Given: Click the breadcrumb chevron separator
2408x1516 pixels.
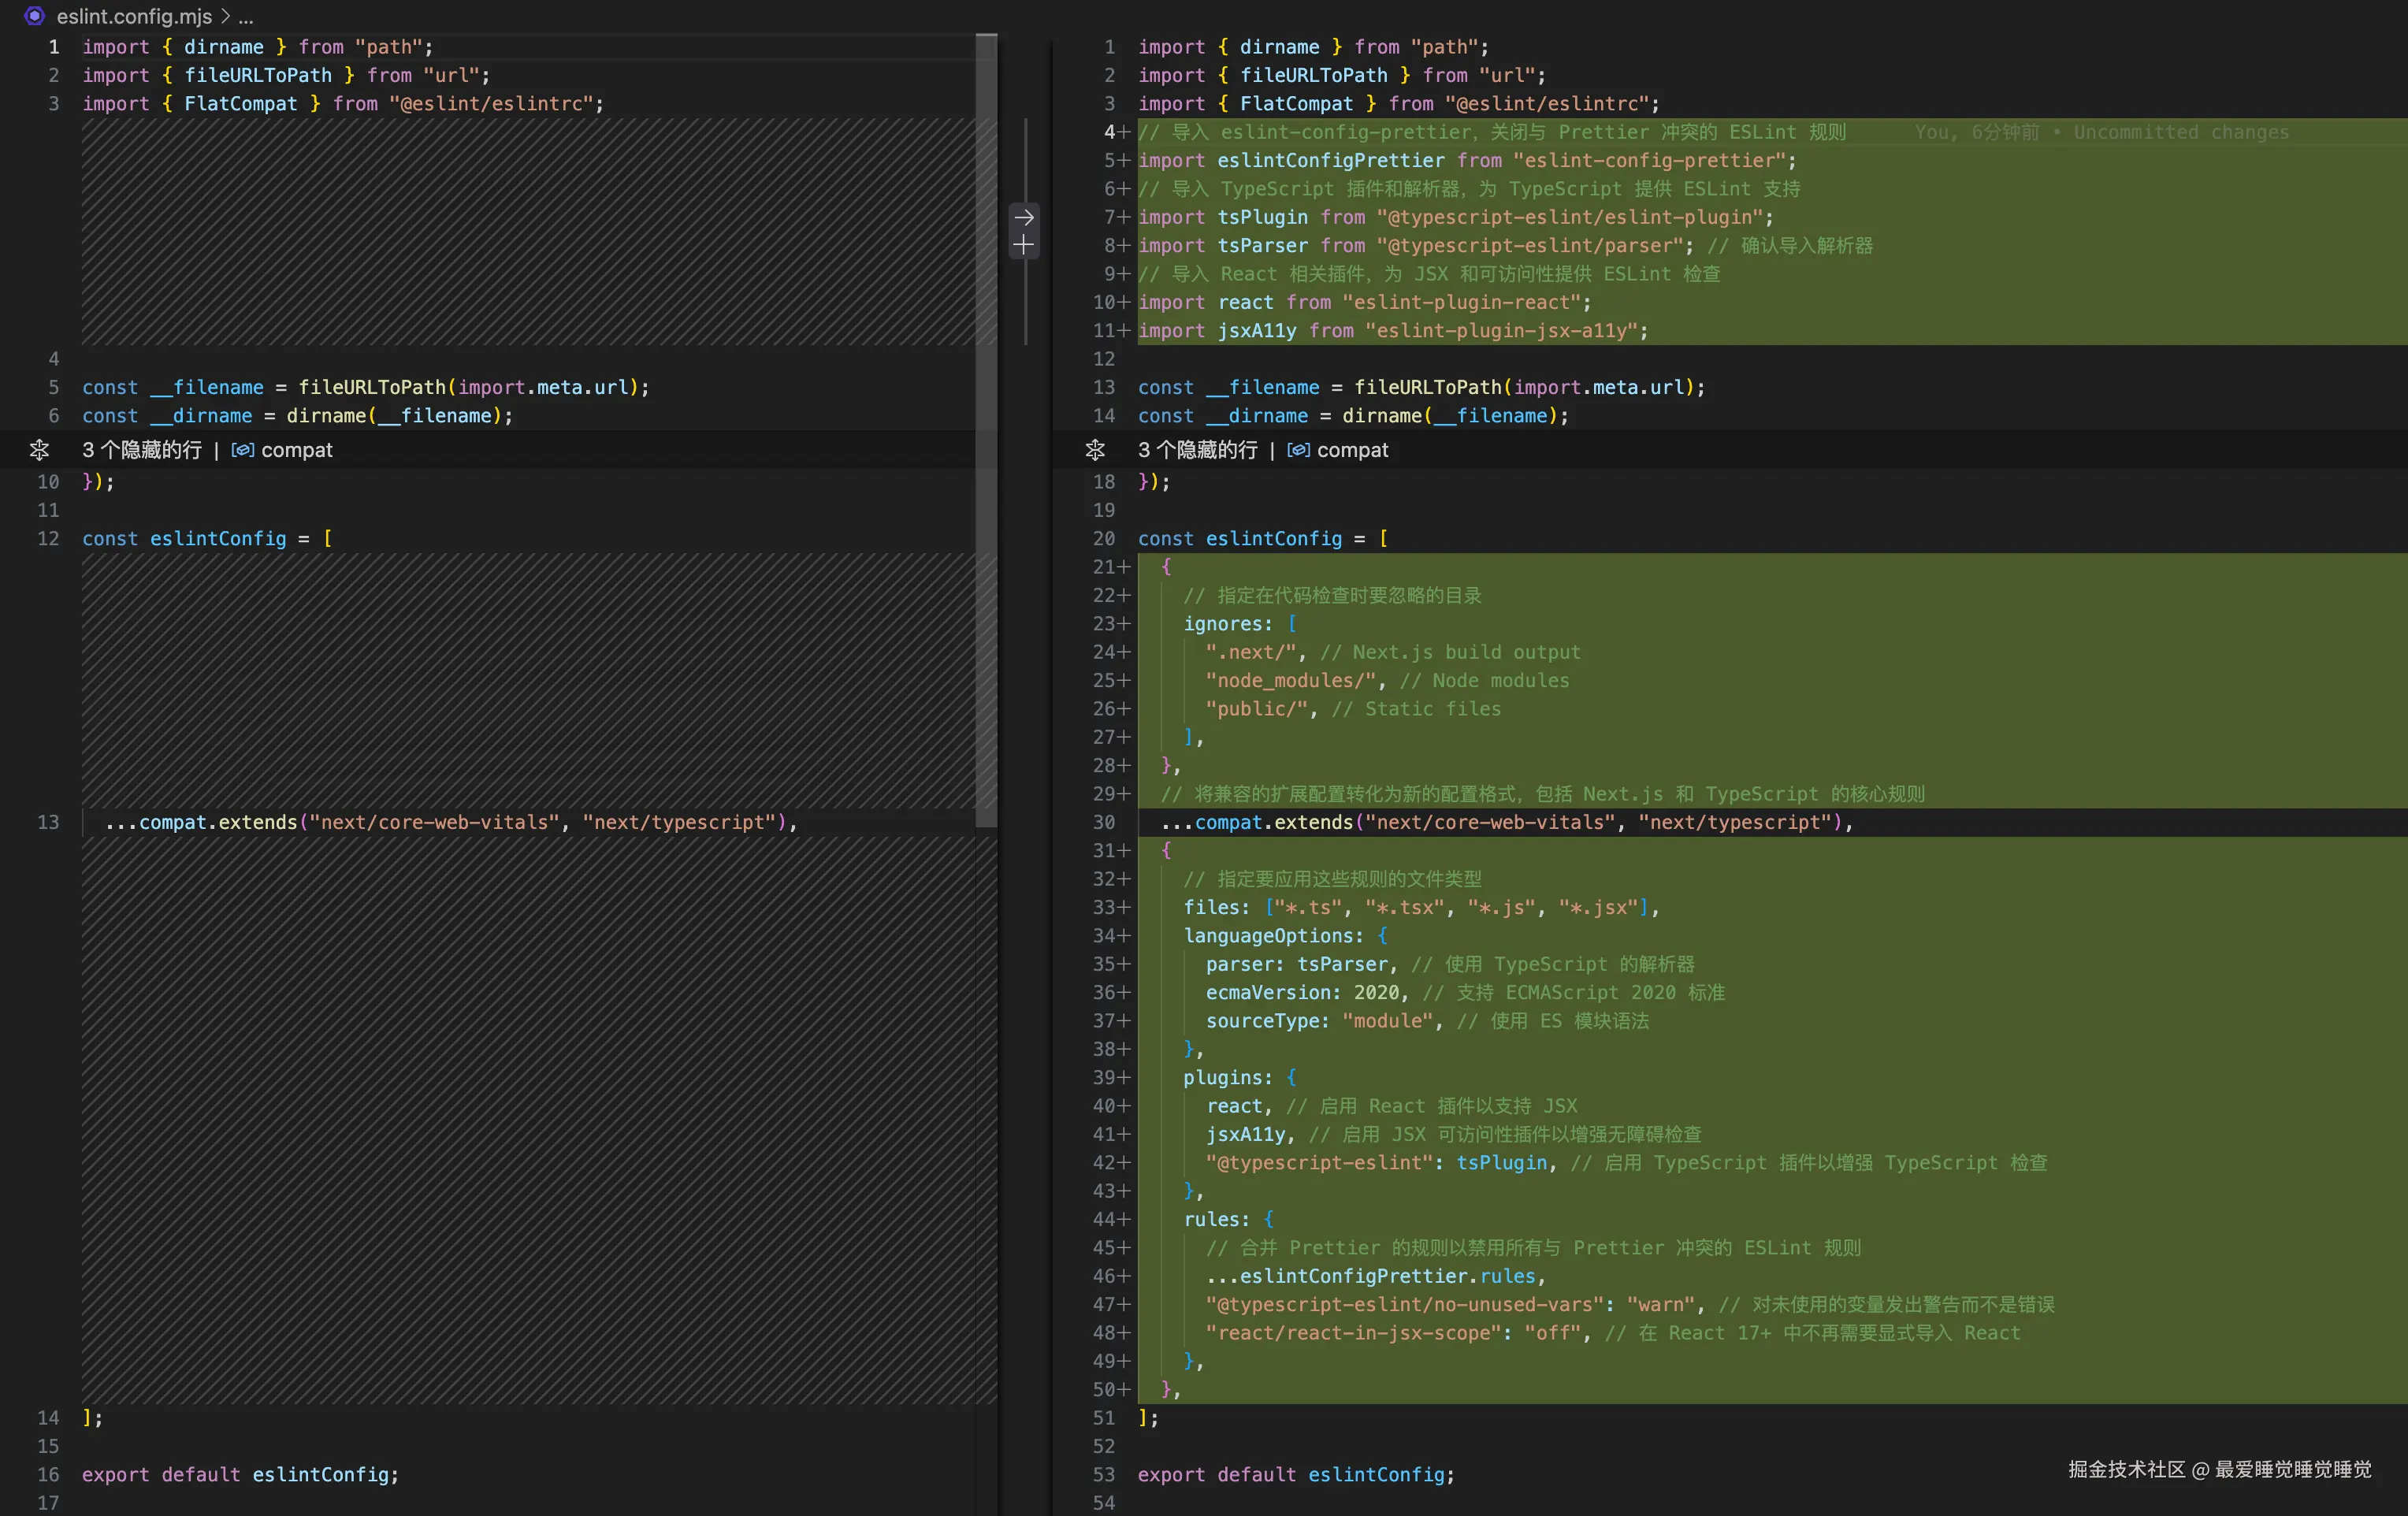Looking at the screenshot, I should click(226, 17).
